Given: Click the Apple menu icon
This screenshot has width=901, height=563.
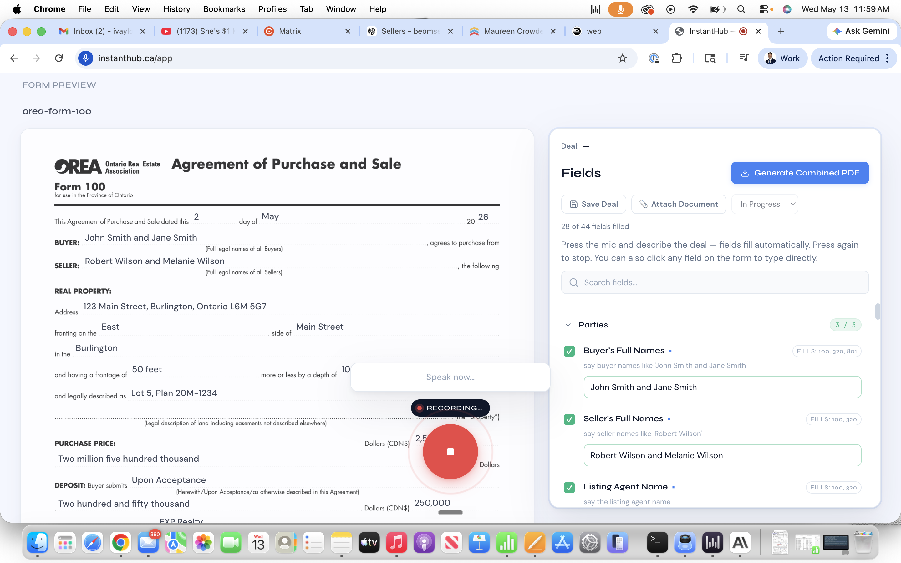Looking at the screenshot, I should 17,9.
